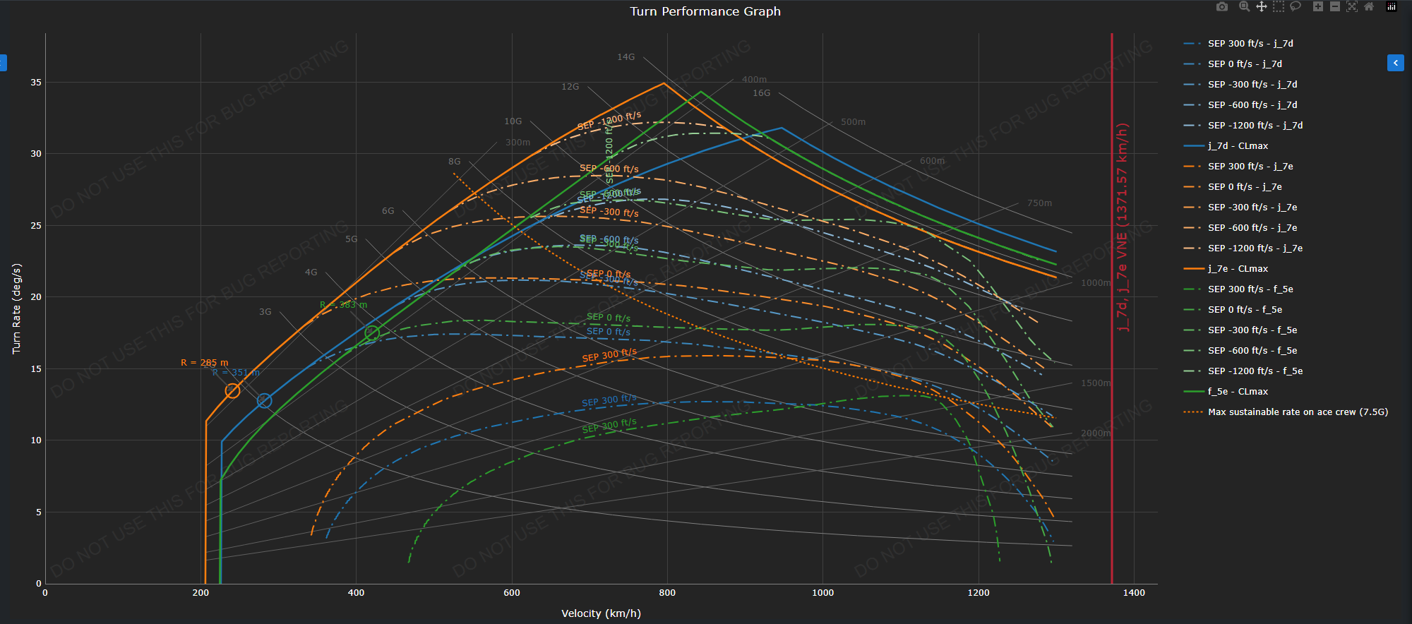Collapse right panel with blue chevron

tap(1395, 63)
